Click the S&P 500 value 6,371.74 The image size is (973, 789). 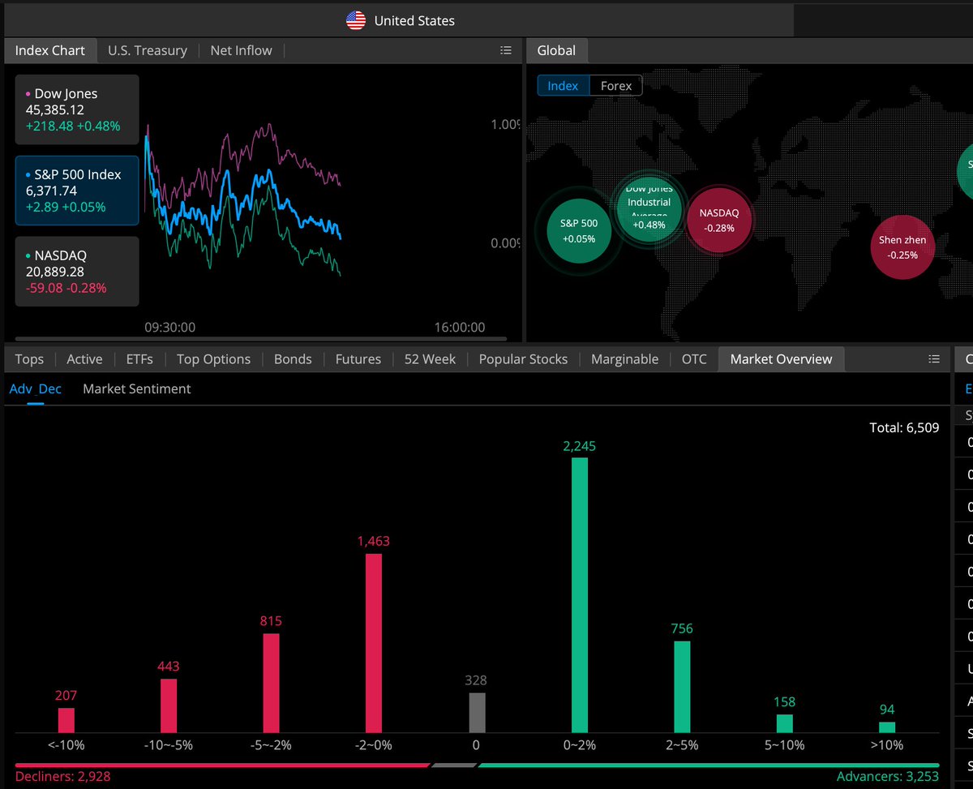[x=52, y=191]
